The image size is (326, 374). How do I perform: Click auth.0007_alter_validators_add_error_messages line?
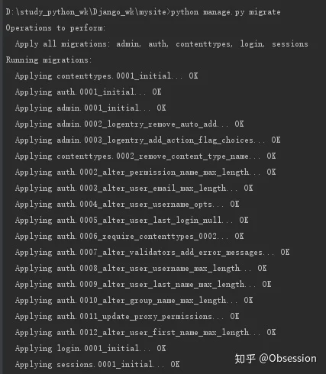(152, 252)
